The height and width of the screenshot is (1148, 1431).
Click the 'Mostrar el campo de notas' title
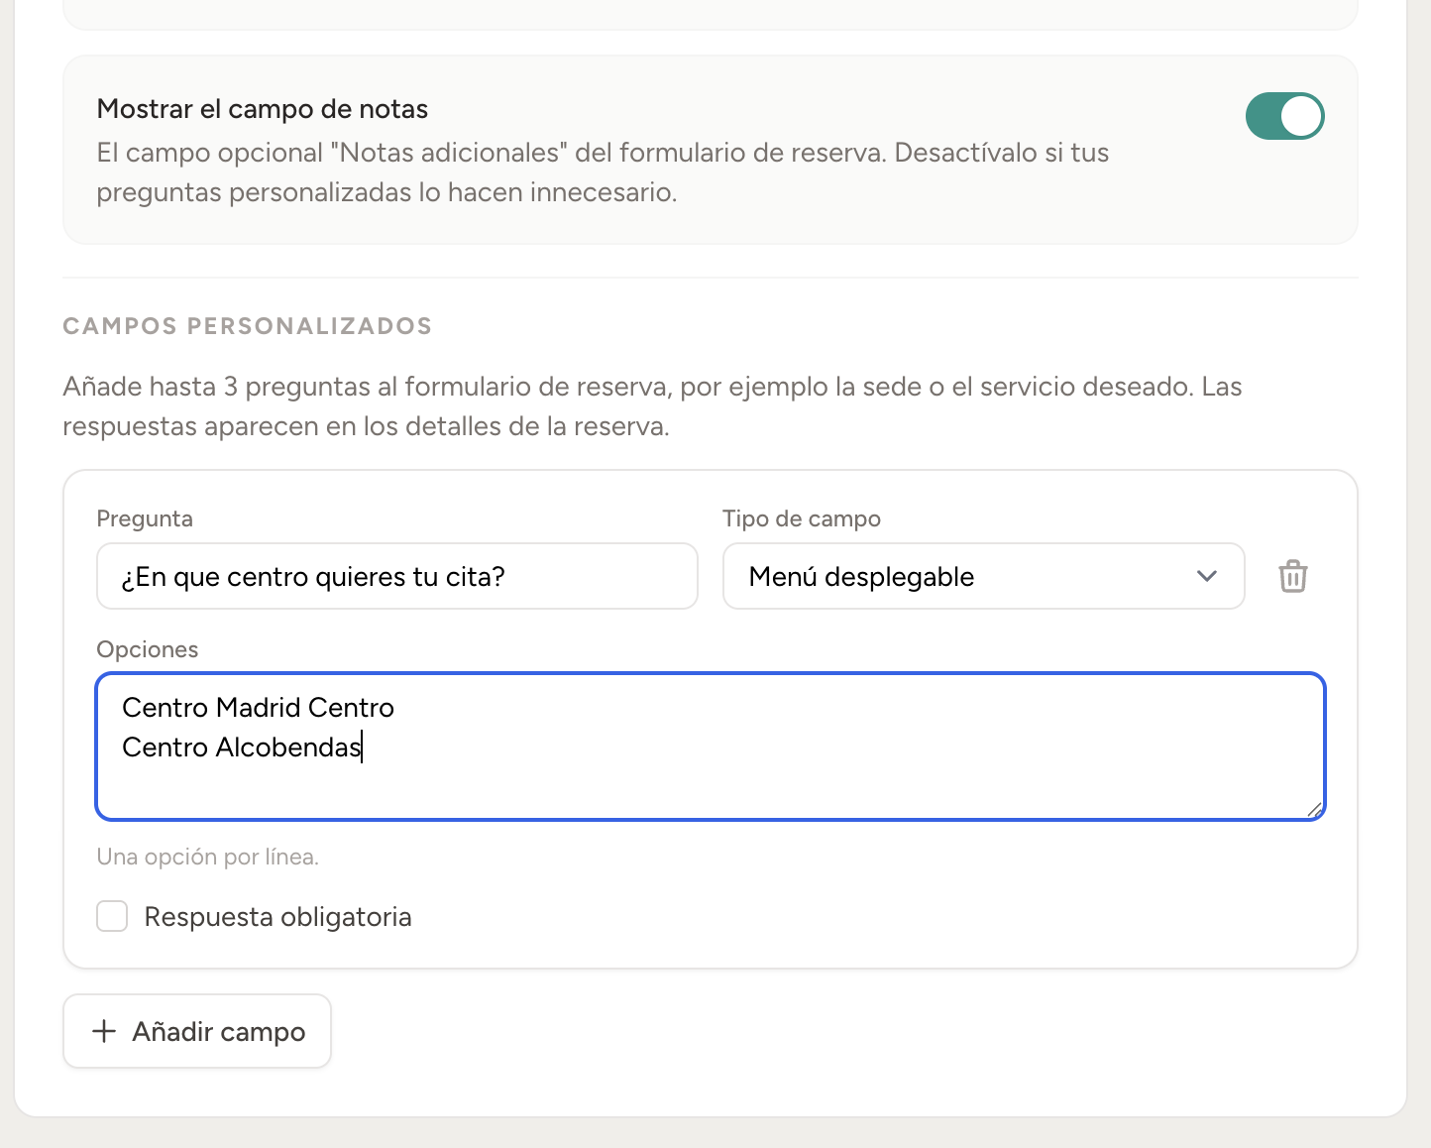pyautogui.click(x=263, y=109)
